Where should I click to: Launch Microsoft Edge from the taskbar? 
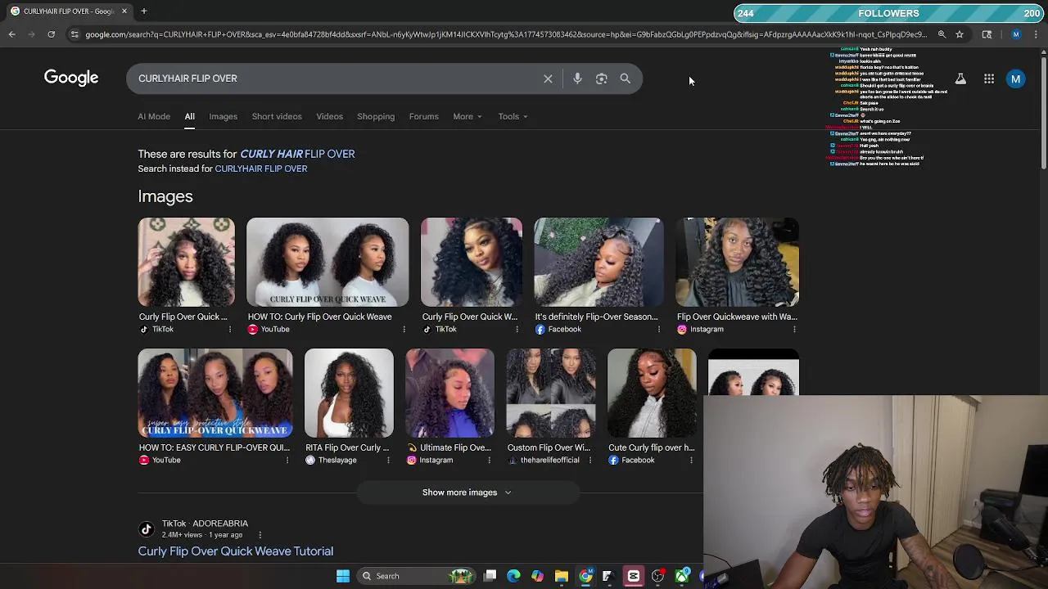pos(513,576)
